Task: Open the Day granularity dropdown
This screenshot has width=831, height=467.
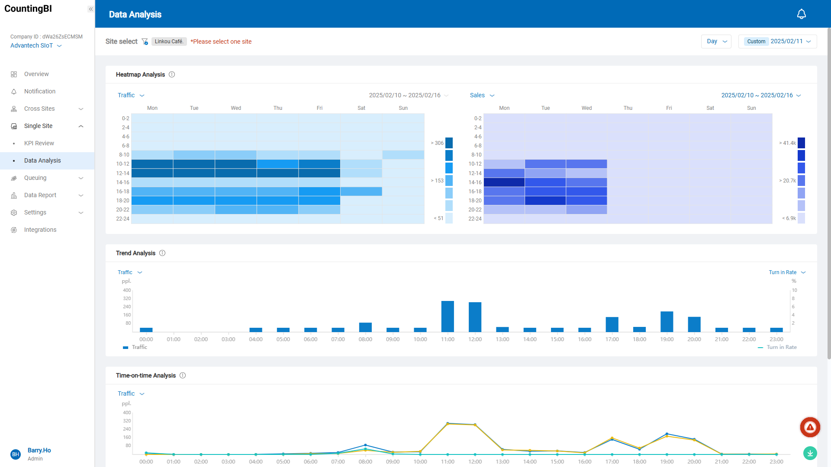Action: point(716,42)
